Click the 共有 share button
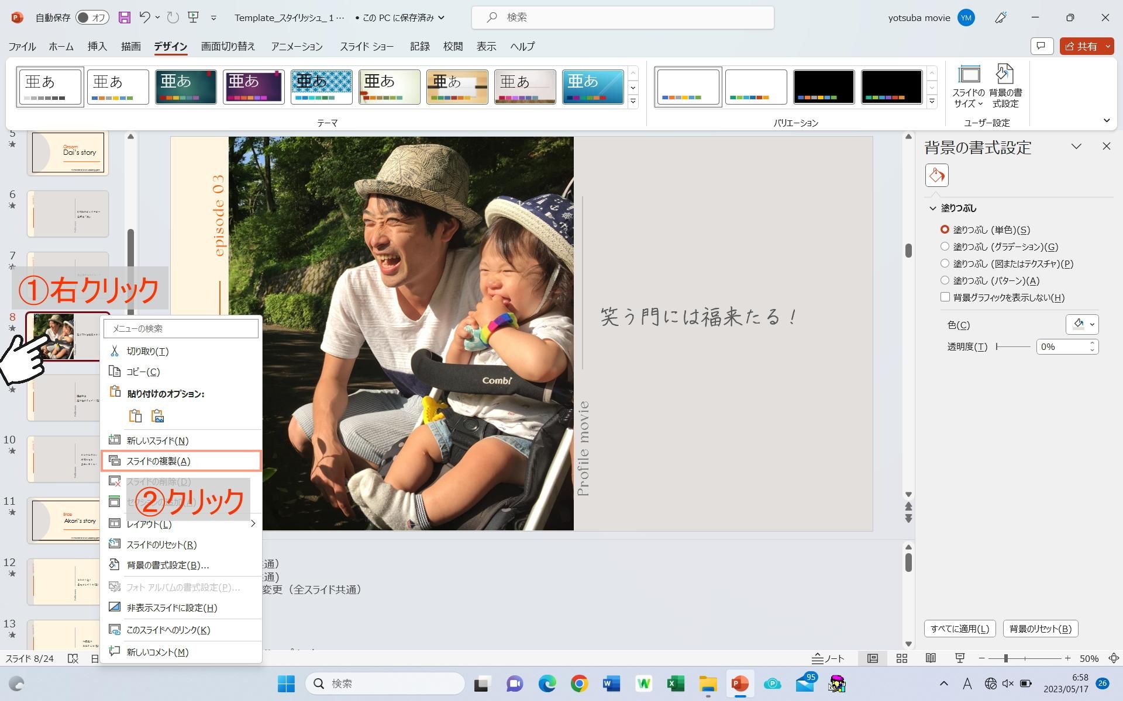1123x701 pixels. (1081, 46)
